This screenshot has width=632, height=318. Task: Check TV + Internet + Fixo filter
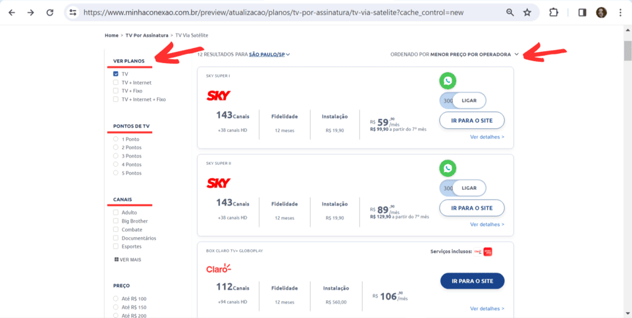[x=116, y=99]
